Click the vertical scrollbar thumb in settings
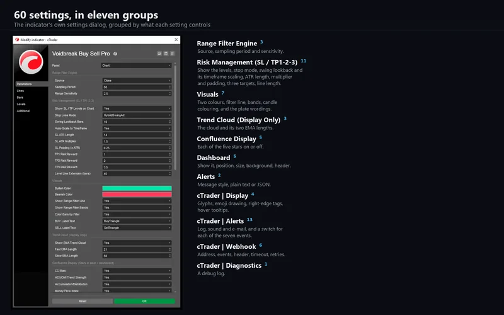The image size is (504, 315). coord(175,118)
